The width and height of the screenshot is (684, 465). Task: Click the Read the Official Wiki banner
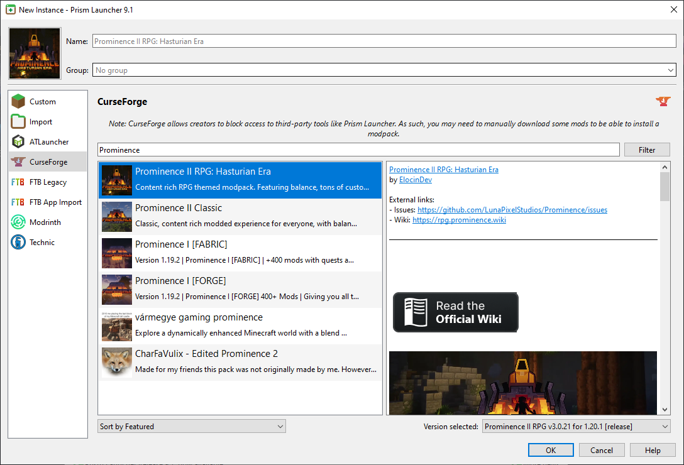[456, 312]
